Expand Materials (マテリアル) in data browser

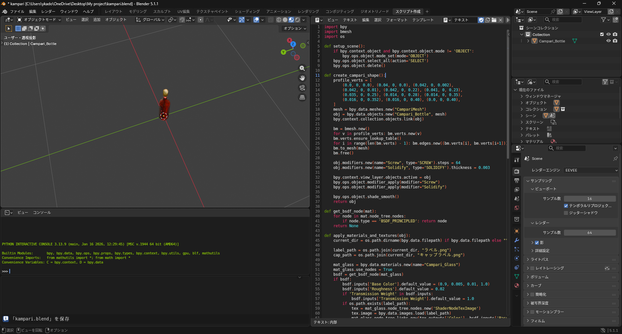pyautogui.click(x=522, y=142)
